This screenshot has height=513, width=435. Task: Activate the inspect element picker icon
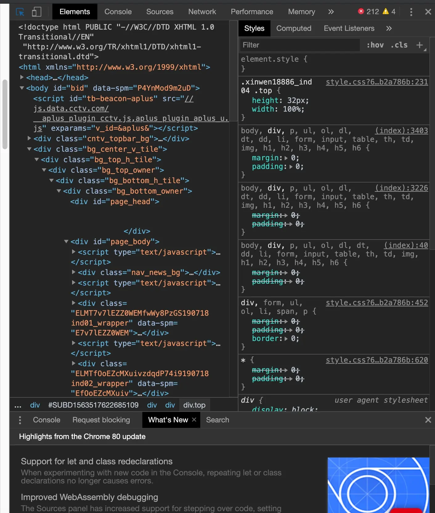tap(20, 12)
